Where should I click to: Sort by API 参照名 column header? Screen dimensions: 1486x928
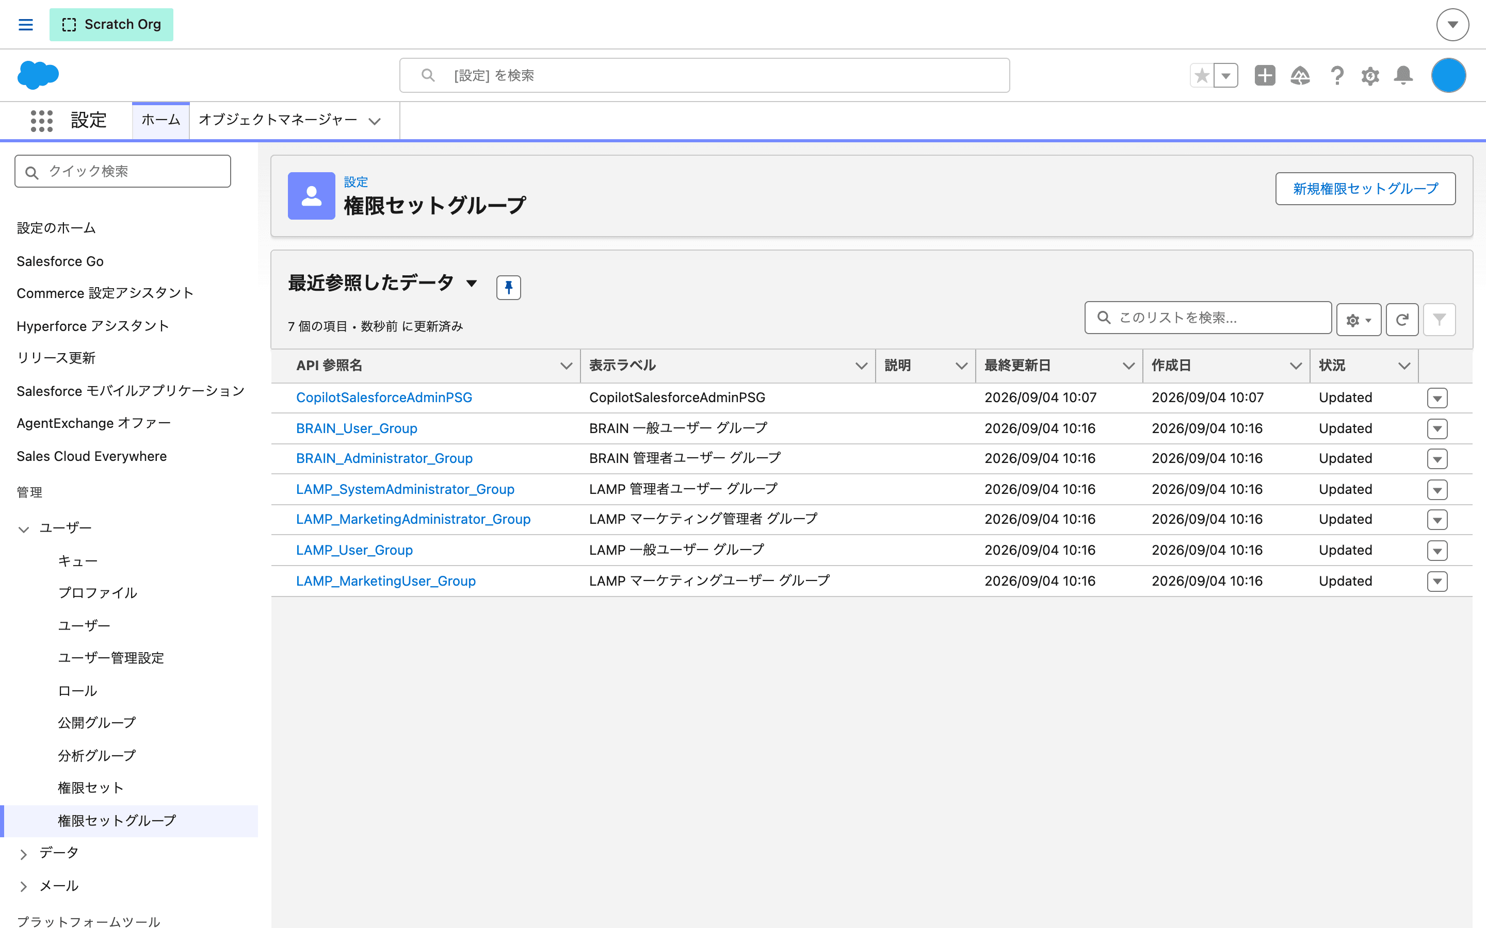click(329, 366)
